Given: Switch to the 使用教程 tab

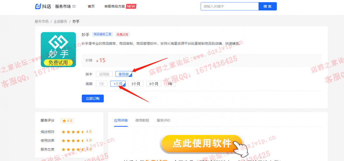Looking at the screenshot, I should 142,121.
